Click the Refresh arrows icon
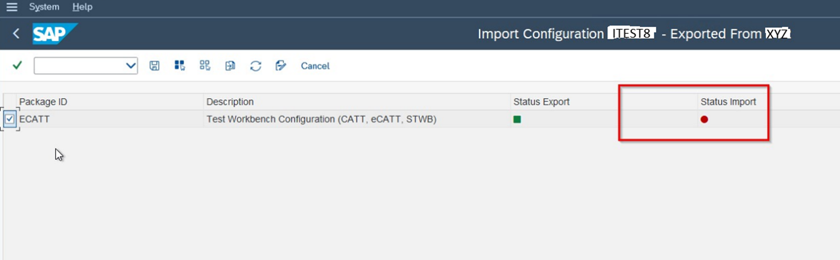840x260 pixels. pos(256,66)
